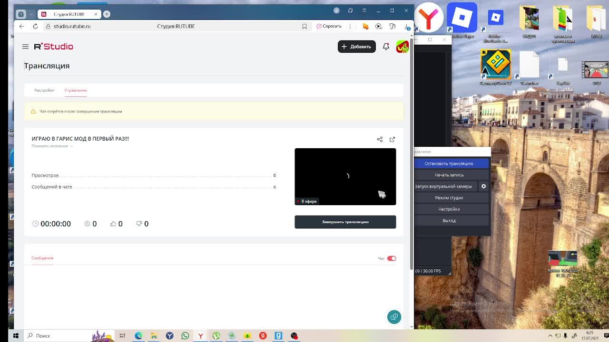Viewport: 609px width, 342px height.
Task: Open the RUTUBE Studio hamburger menu
Action: point(25,47)
